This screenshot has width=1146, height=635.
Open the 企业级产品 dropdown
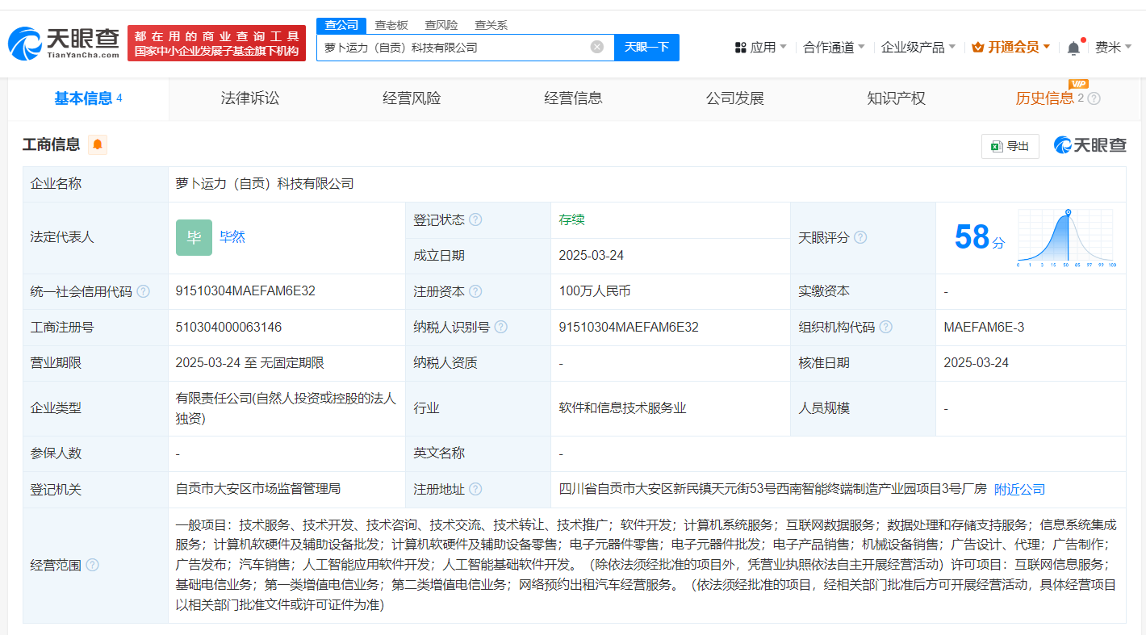[x=918, y=48]
